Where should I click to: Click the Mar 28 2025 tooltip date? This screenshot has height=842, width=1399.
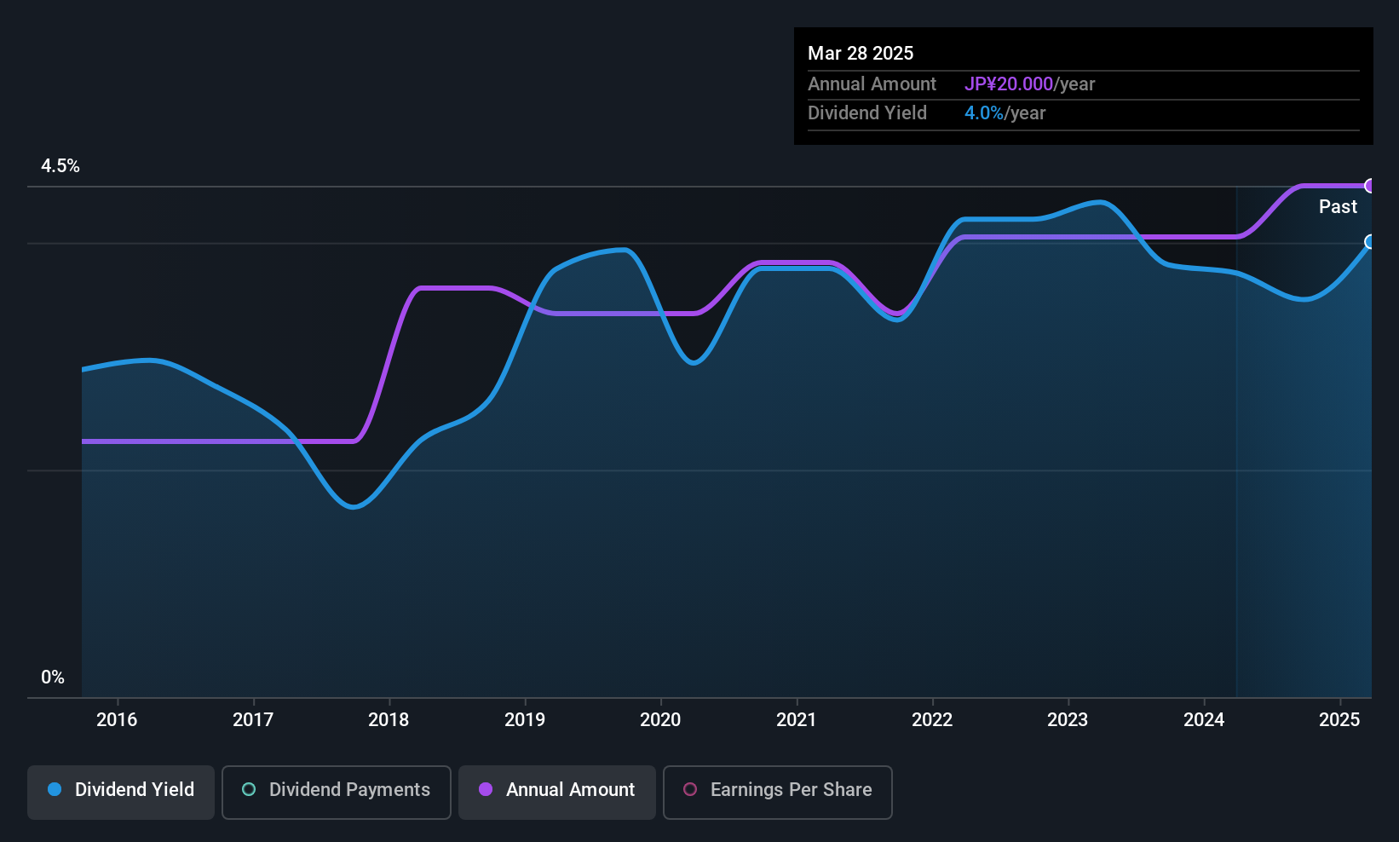tap(861, 53)
